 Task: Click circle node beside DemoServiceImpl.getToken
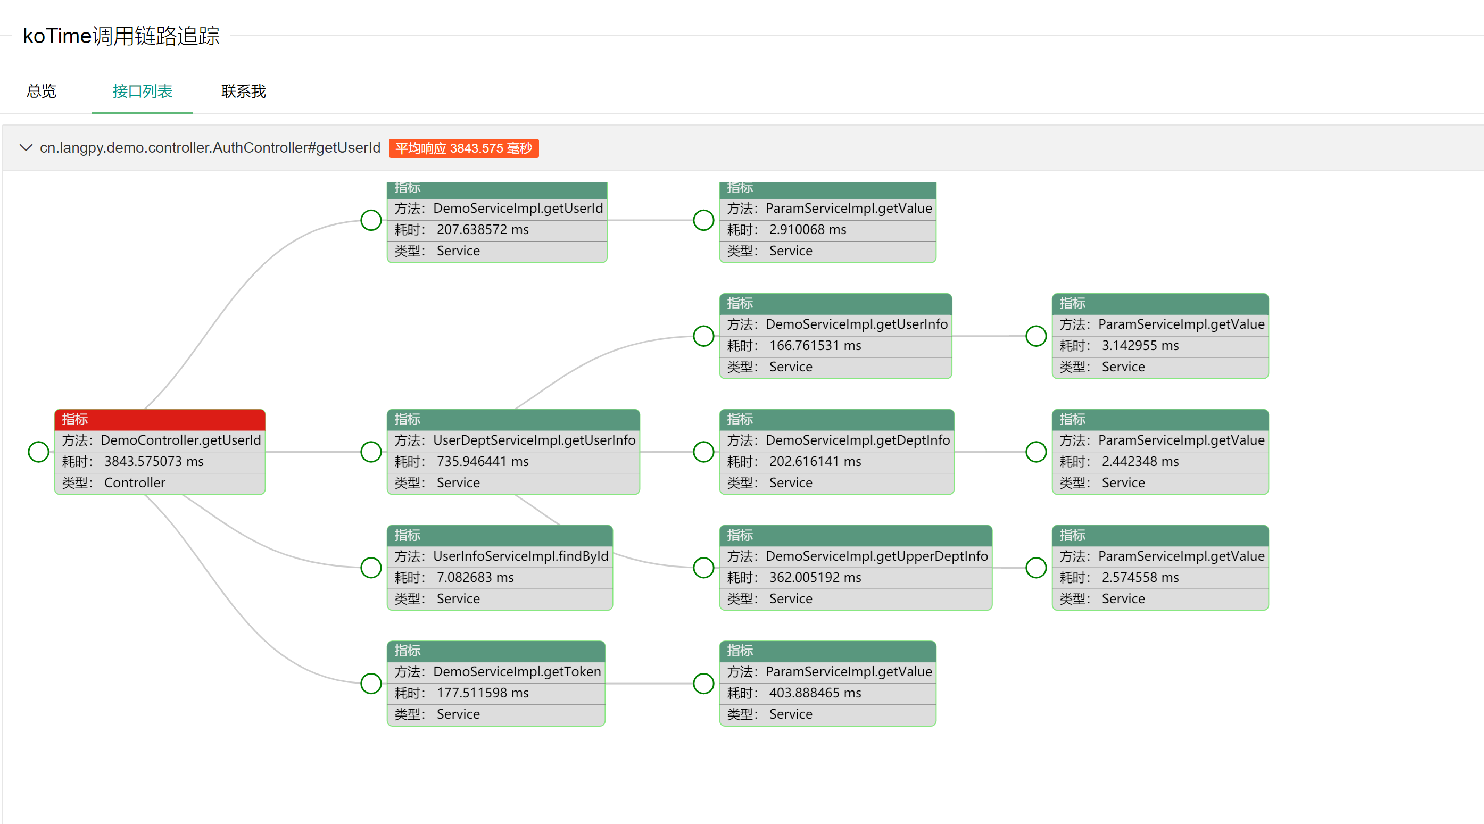click(371, 684)
